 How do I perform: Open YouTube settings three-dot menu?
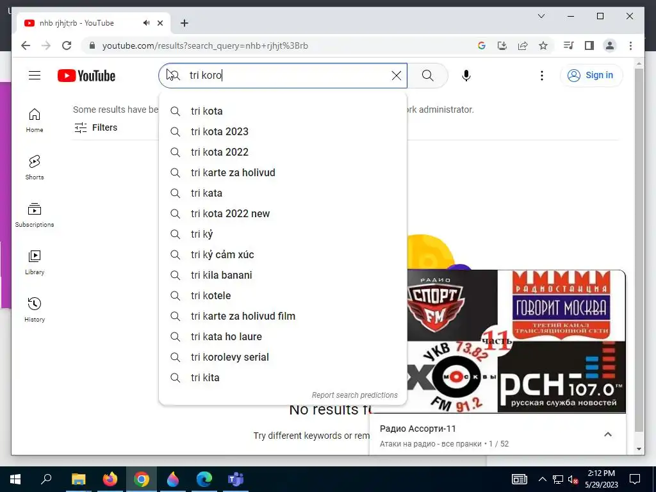542,76
